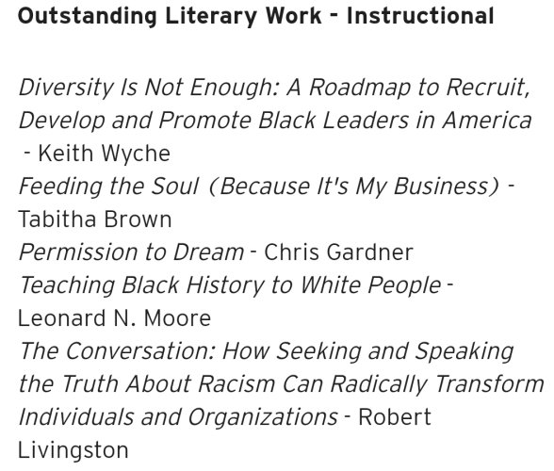
Task: Click author first name Robert
Action: point(395,417)
